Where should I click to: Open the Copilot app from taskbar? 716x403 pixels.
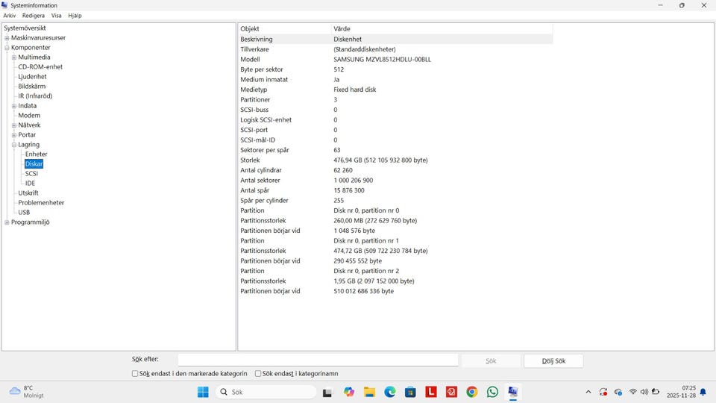pyautogui.click(x=349, y=392)
